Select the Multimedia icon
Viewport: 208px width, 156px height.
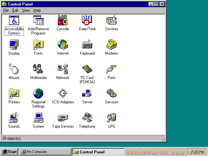[x=38, y=69]
